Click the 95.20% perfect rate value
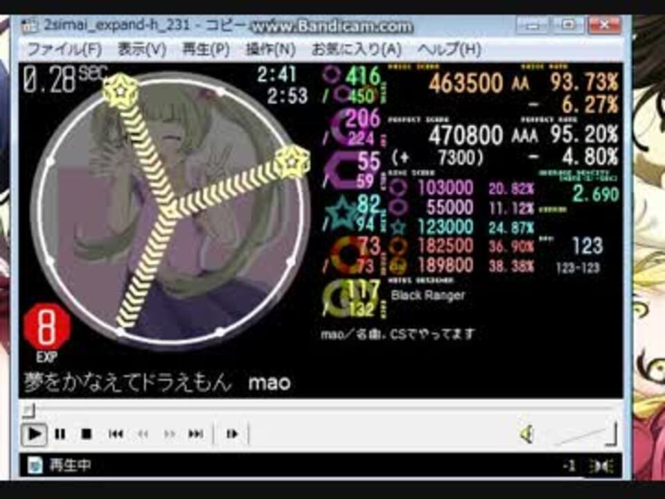 pos(585,135)
